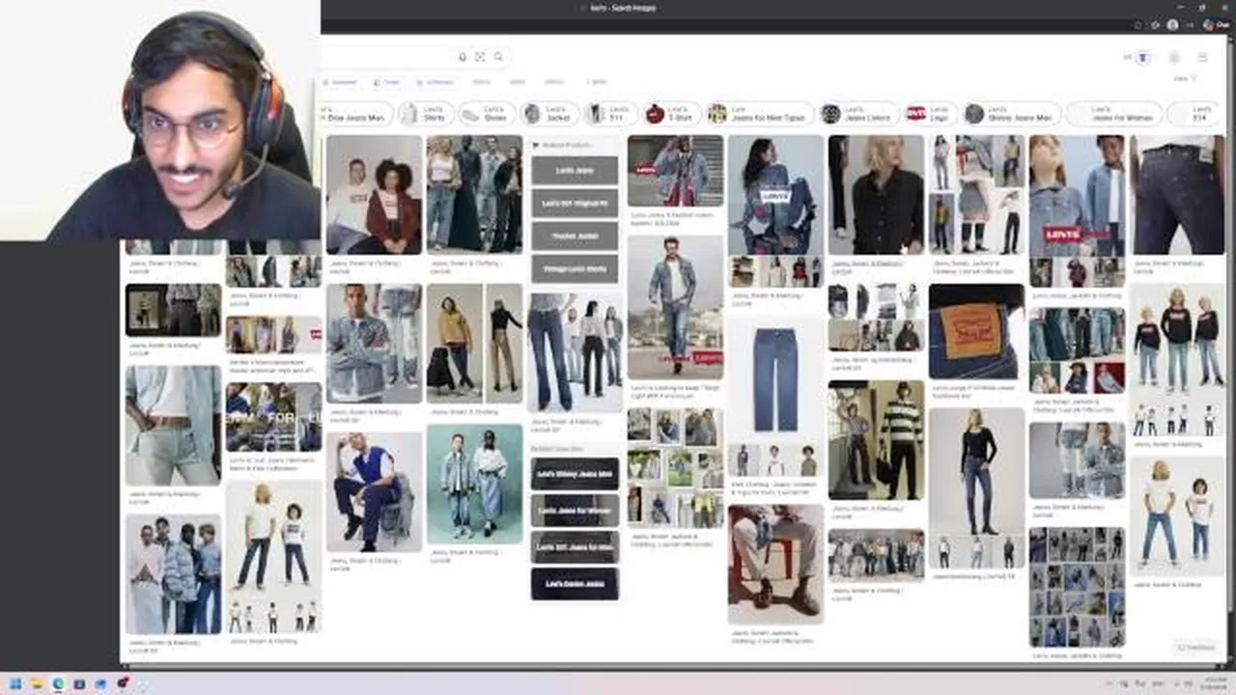Viewport: 1236px width, 695px height.
Task: Click the Trucker Jacket related product button
Action: click(575, 236)
